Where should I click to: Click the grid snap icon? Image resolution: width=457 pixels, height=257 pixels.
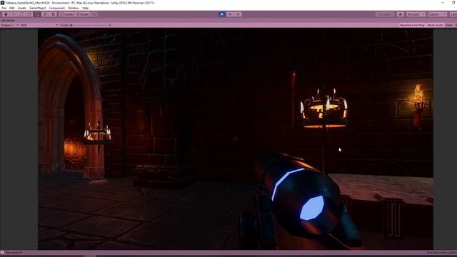tap(94, 14)
